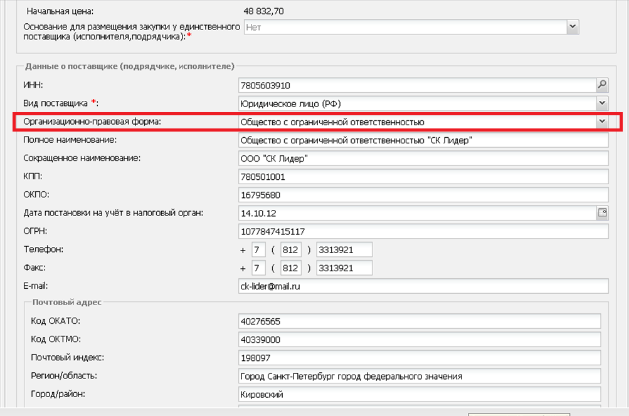Screen dimensions: 629x416
Task: Click the Регион/область field
Action: pyautogui.click(x=420, y=376)
